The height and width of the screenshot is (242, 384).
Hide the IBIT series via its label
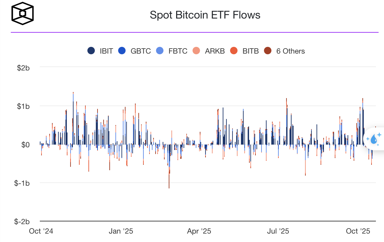click(106, 51)
